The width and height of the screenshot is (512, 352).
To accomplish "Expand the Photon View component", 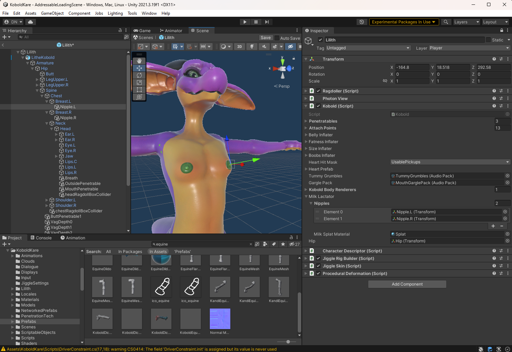I will (306, 99).
